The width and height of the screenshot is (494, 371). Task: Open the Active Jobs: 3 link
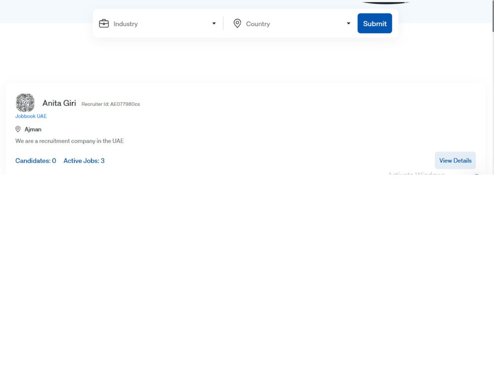84,161
